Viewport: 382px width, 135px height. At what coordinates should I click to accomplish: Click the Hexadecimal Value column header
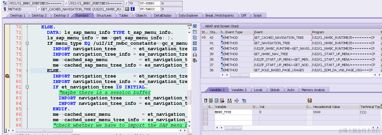click(336, 107)
